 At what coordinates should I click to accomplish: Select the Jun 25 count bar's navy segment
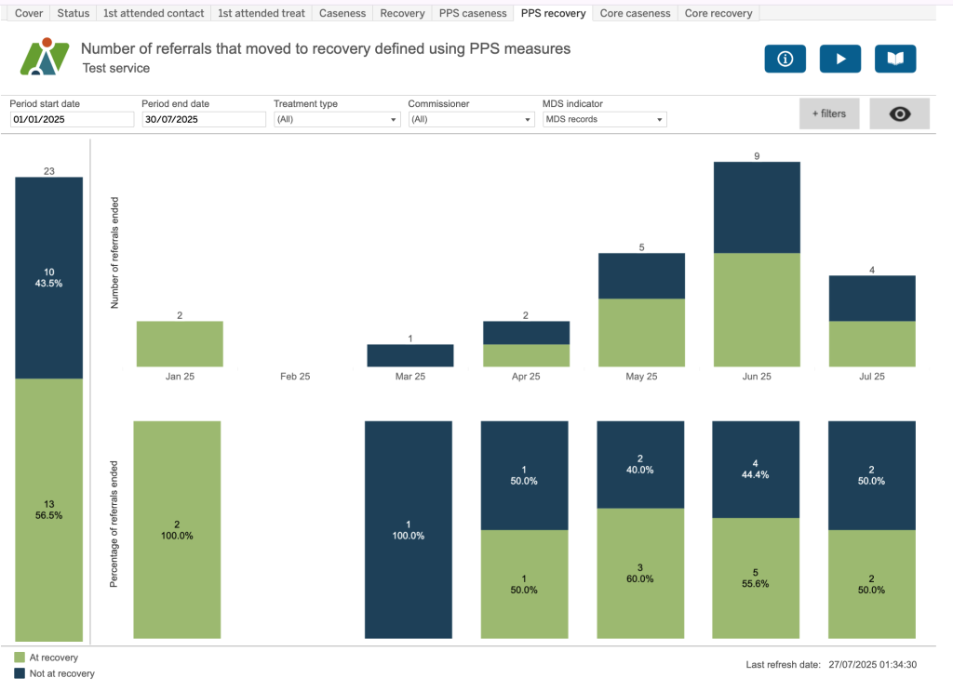click(757, 207)
